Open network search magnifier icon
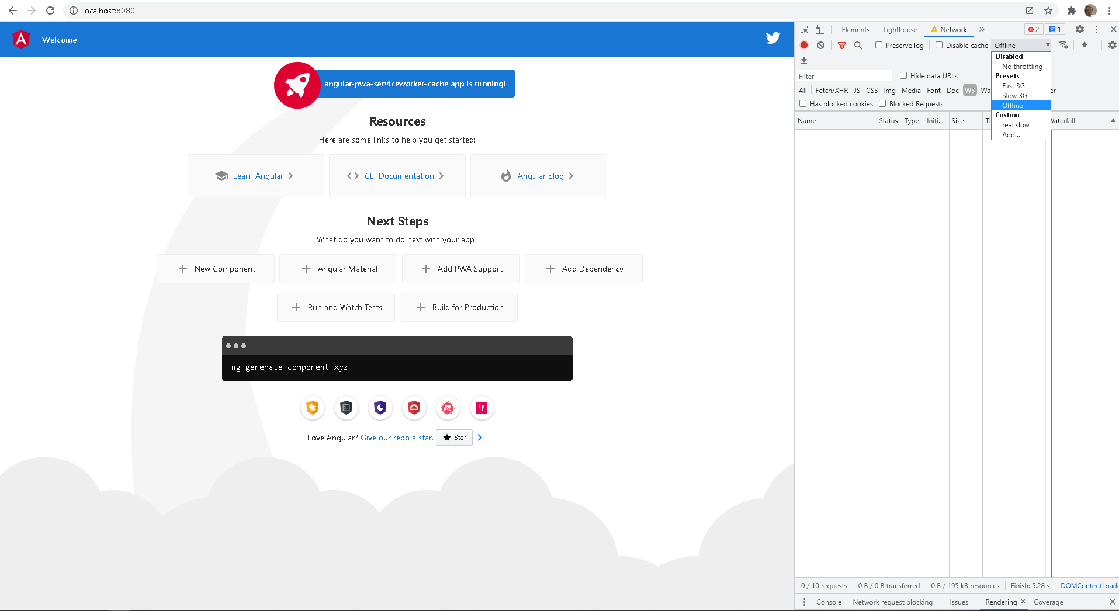Viewport: 1119px width, 611px height. coord(858,45)
